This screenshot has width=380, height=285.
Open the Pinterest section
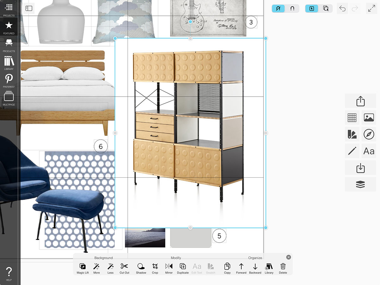coord(9,81)
